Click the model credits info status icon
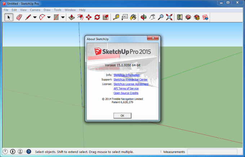The height and width of the screenshot is (157, 245). tap(13, 152)
